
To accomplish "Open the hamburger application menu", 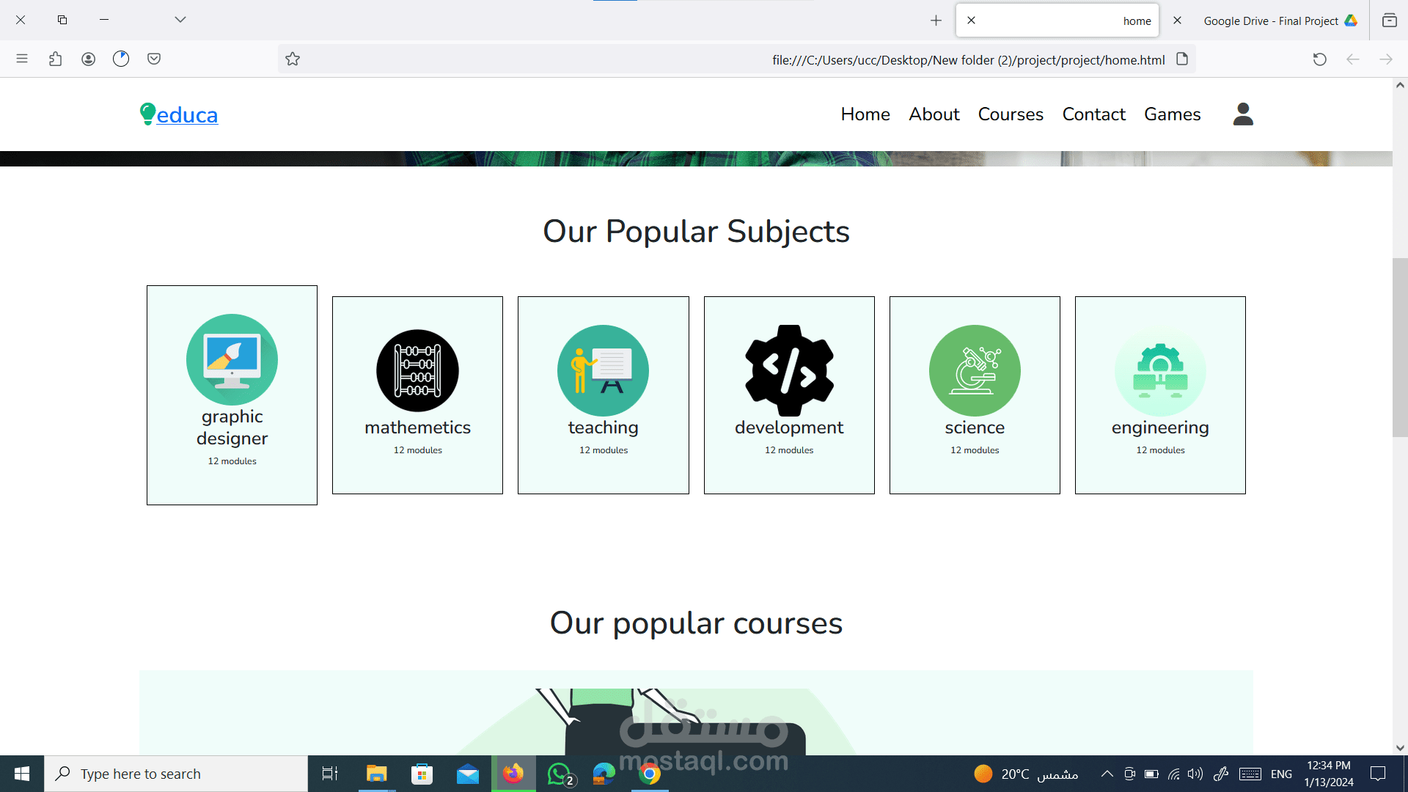I will (x=22, y=59).
